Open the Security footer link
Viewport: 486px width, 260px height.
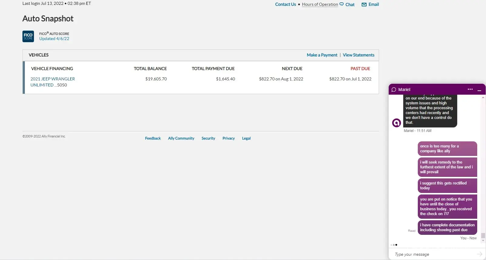point(208,138)
